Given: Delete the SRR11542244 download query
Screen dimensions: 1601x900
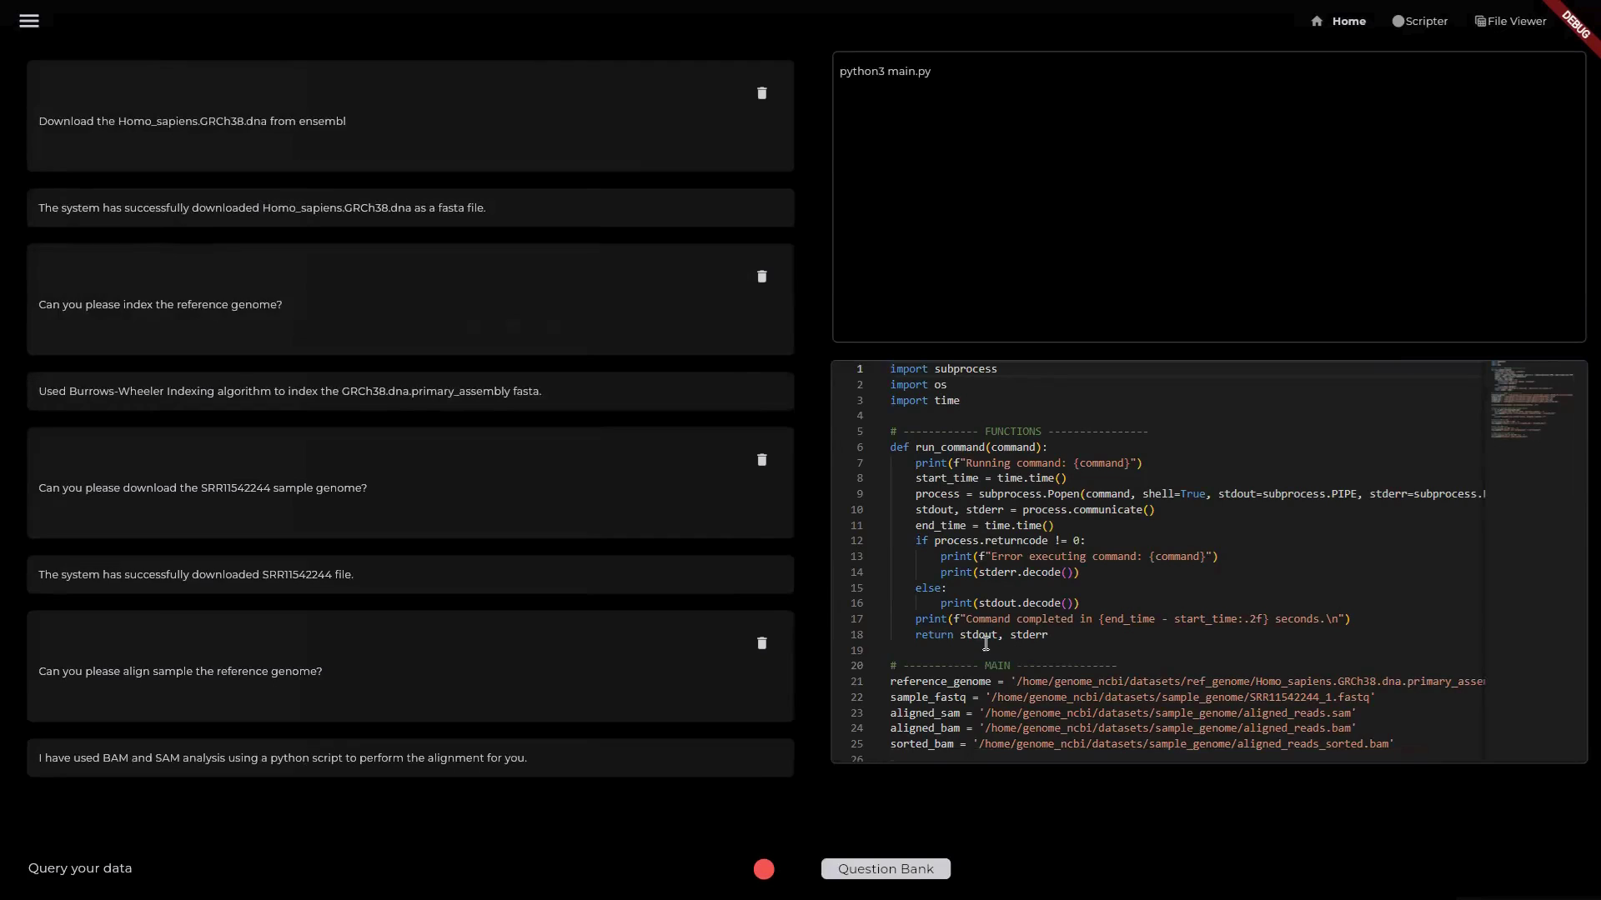Looking at the screenshot, I should click(761, 460).
